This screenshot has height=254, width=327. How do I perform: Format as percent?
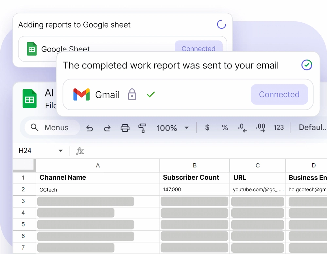pos(225,127)
